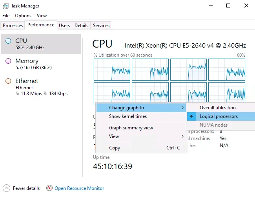The height and width of the screenshot is (197, 255).
Task: Select the Memory circle icon in sidebar
Action: click(x=8, y=61)
